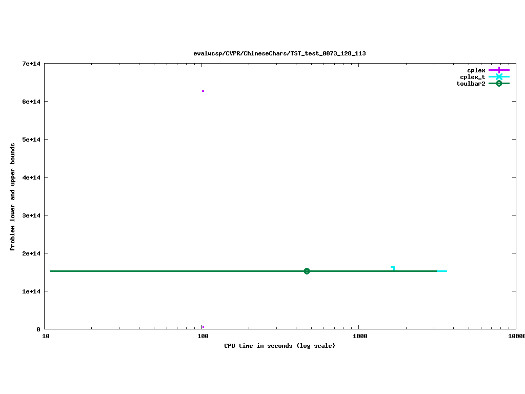The image size is (525, 394).
Task: Click the cyan step bump on the cplex_t line
Action: tap(393, 267)
